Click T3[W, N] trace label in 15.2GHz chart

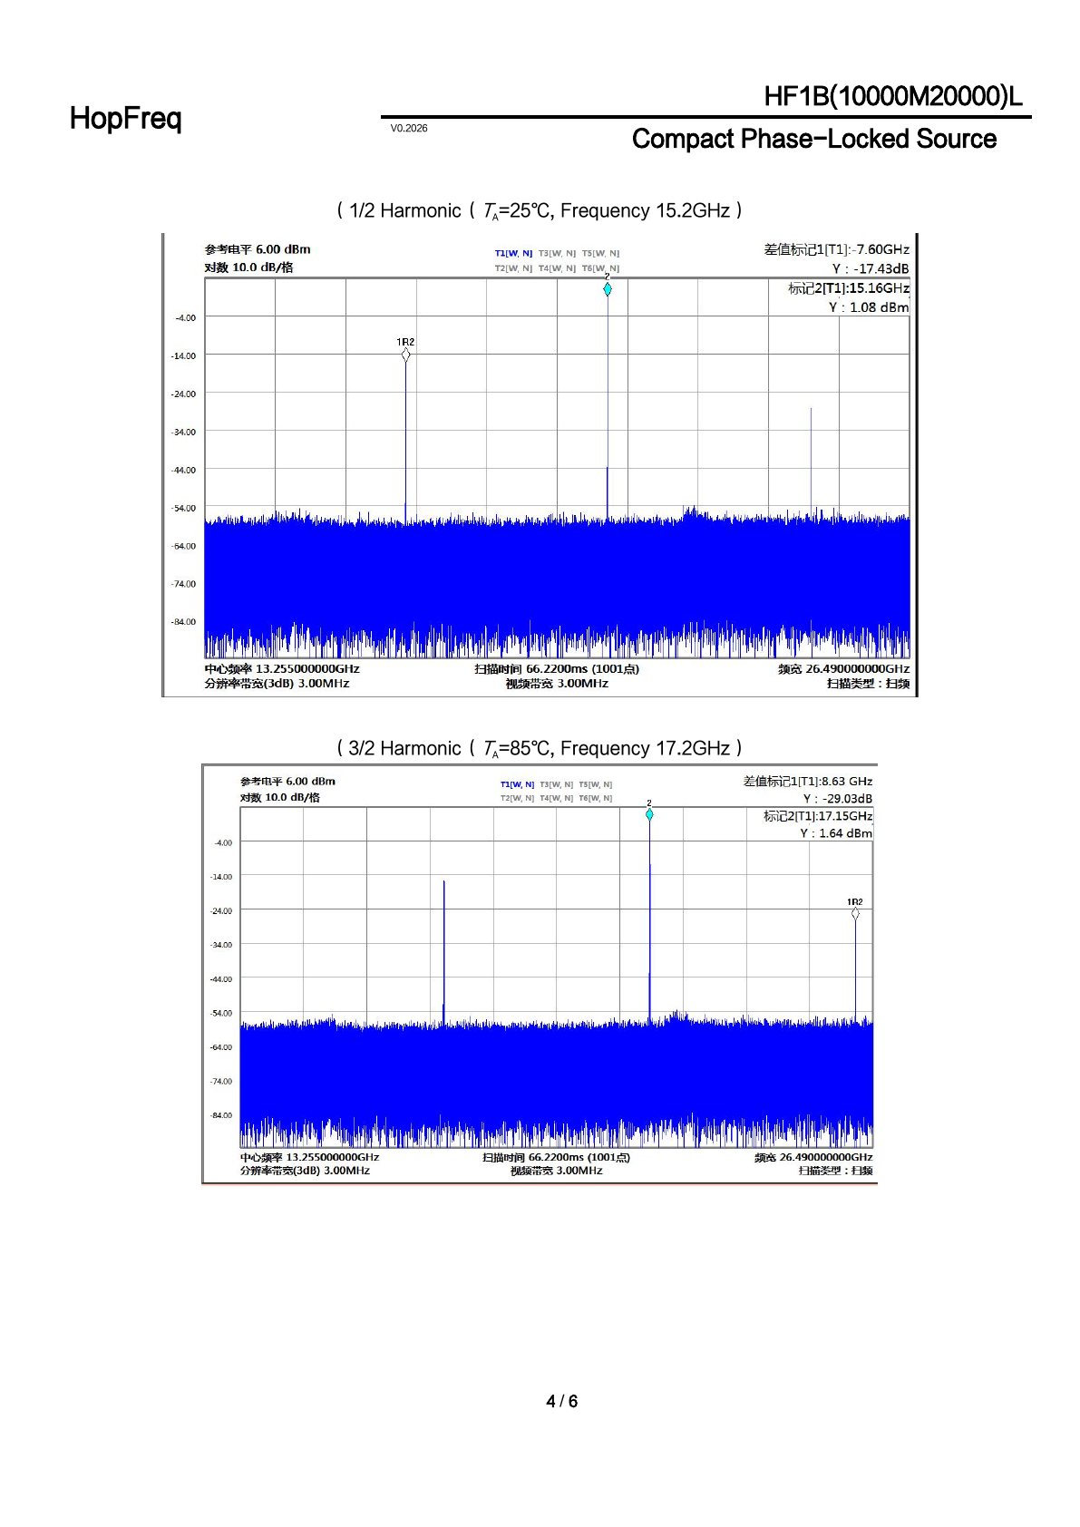pos(557,254)
